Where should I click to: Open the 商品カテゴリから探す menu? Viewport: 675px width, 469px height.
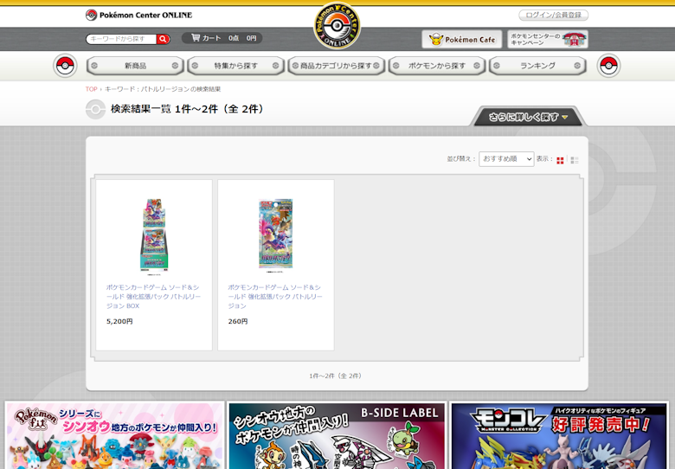click(337, 66)
